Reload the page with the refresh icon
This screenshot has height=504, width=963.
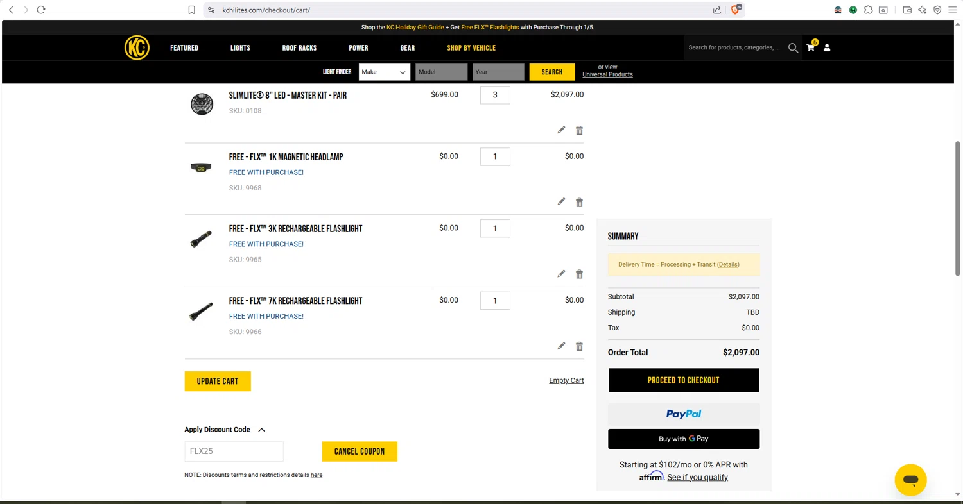[41, 10]
